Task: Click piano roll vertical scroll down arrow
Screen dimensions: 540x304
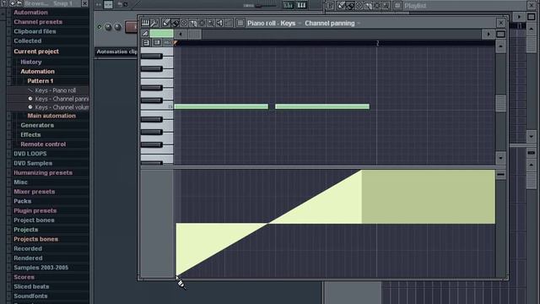Action: pos(500,158)
